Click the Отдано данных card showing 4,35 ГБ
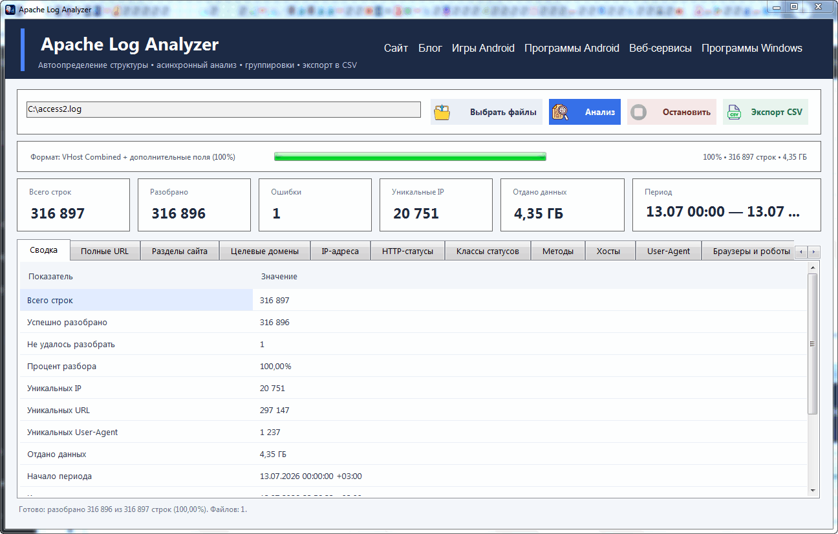838x534 pixels. pyautogui.click(x=563, y=205)
